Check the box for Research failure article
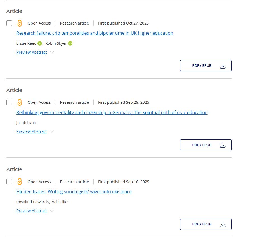This screenshot has width=255, height=238. (x=9, y=23)
